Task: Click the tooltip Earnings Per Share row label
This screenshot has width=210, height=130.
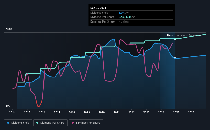Action: [x=103, y=21]
